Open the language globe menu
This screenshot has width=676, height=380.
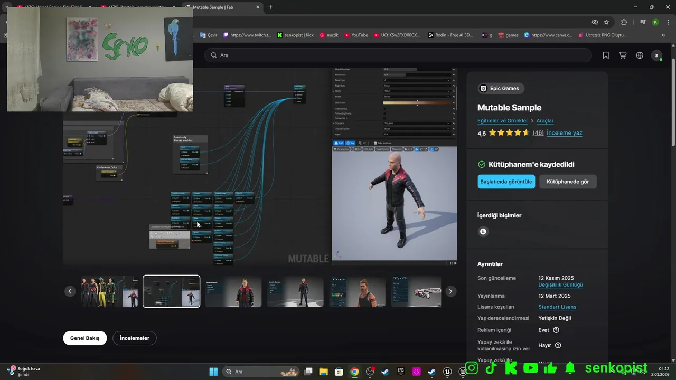[x=640, y=55]
